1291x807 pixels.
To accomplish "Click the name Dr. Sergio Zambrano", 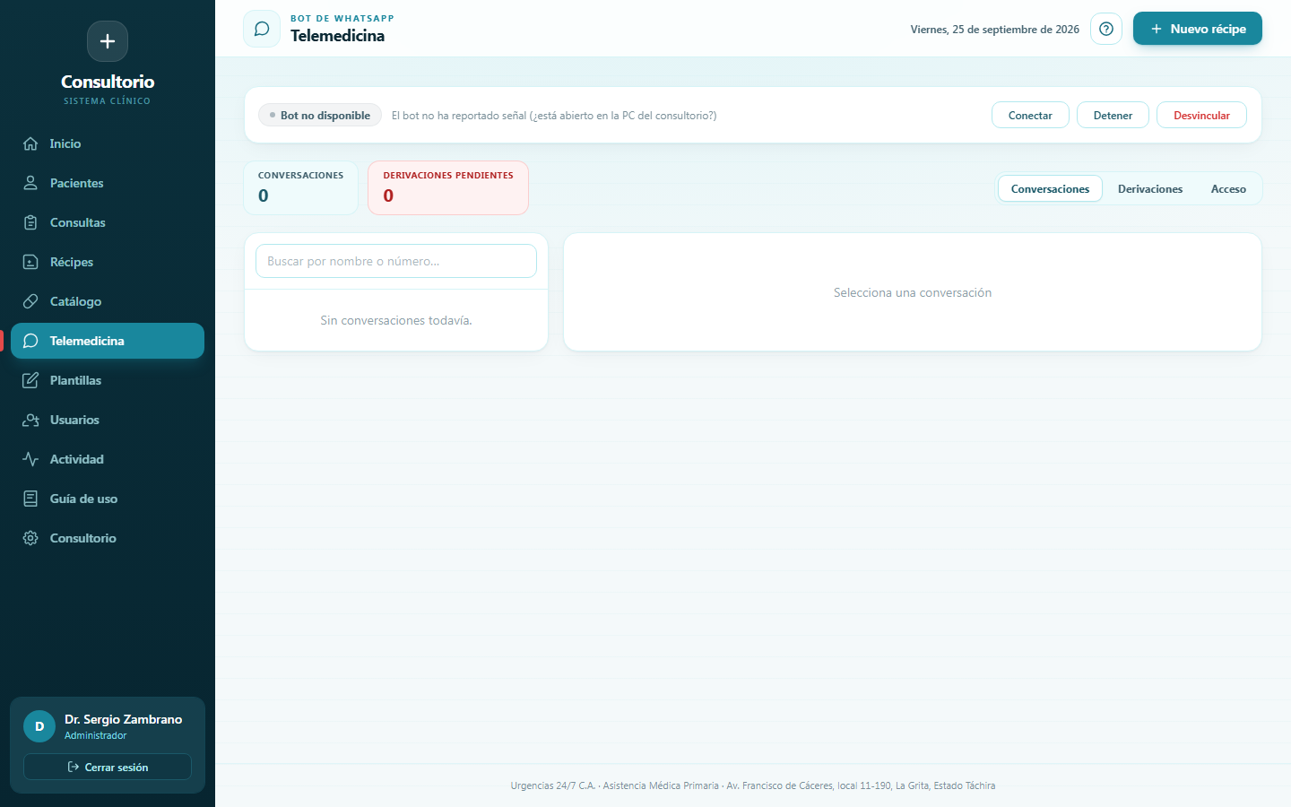I will (124, 719).
